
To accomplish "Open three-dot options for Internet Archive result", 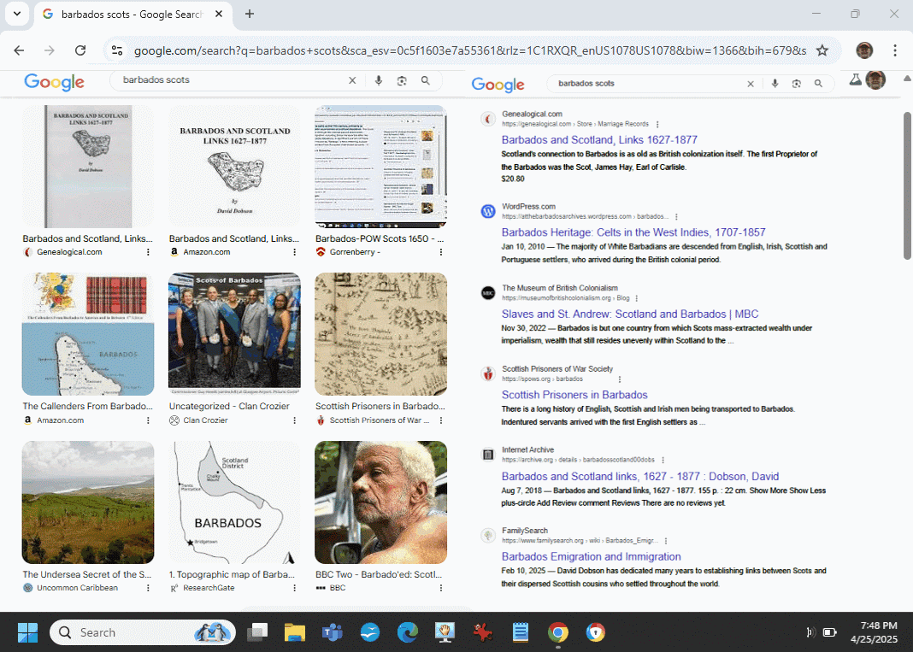I will coord(663,460).
